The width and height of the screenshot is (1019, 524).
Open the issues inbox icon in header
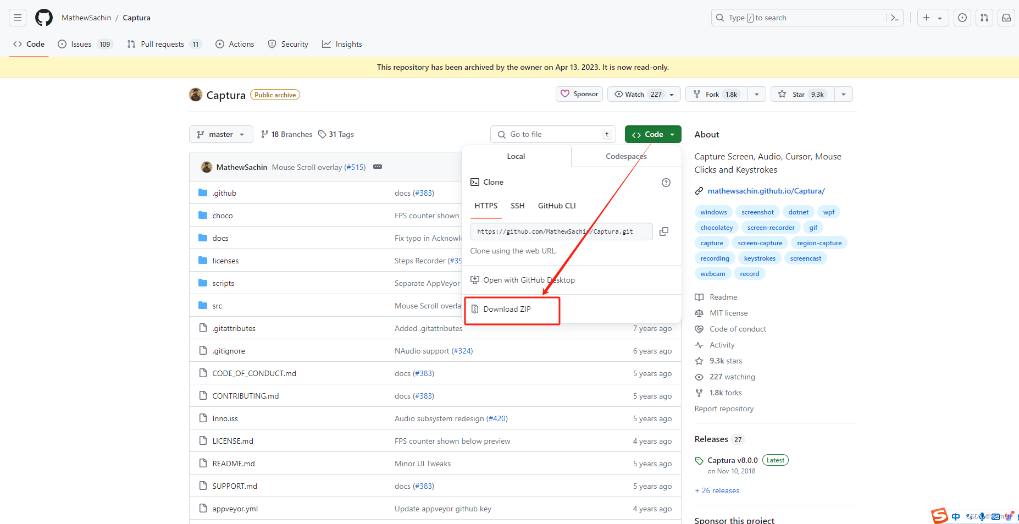coord(962,18)
